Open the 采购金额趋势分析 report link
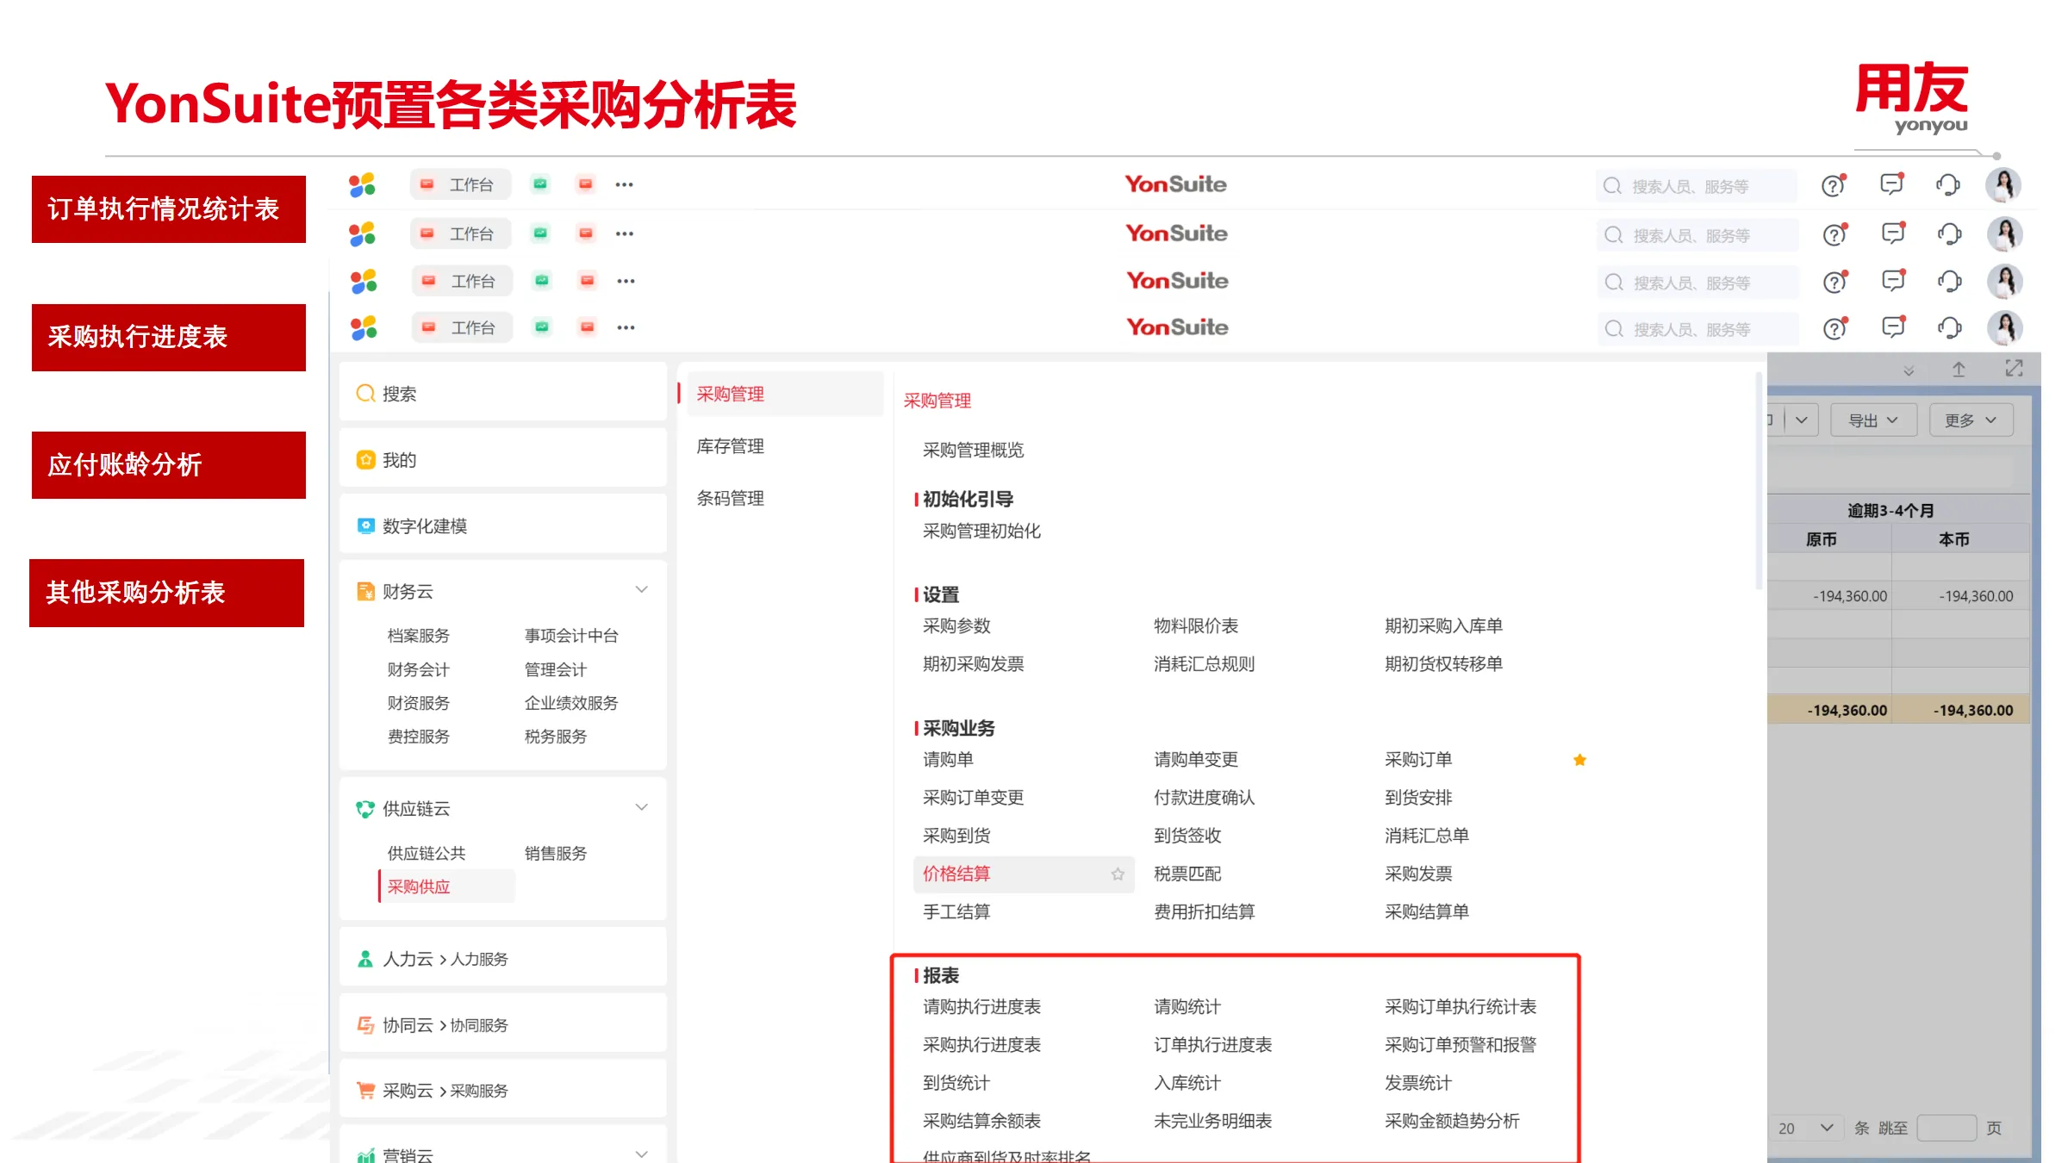 coord(1452,1121)
